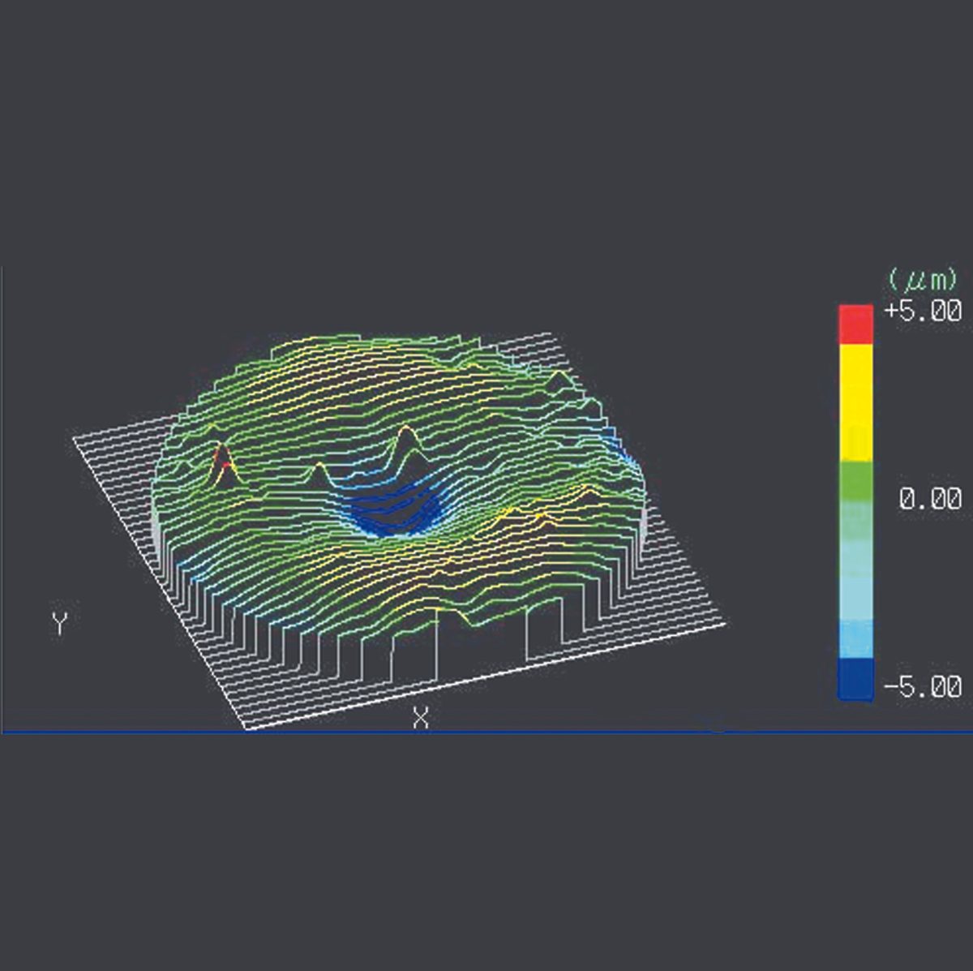Image resolution: width=973 pixels, height=971 pixels.
Task: Click the (μm) unit label
Action: point(921,281)
